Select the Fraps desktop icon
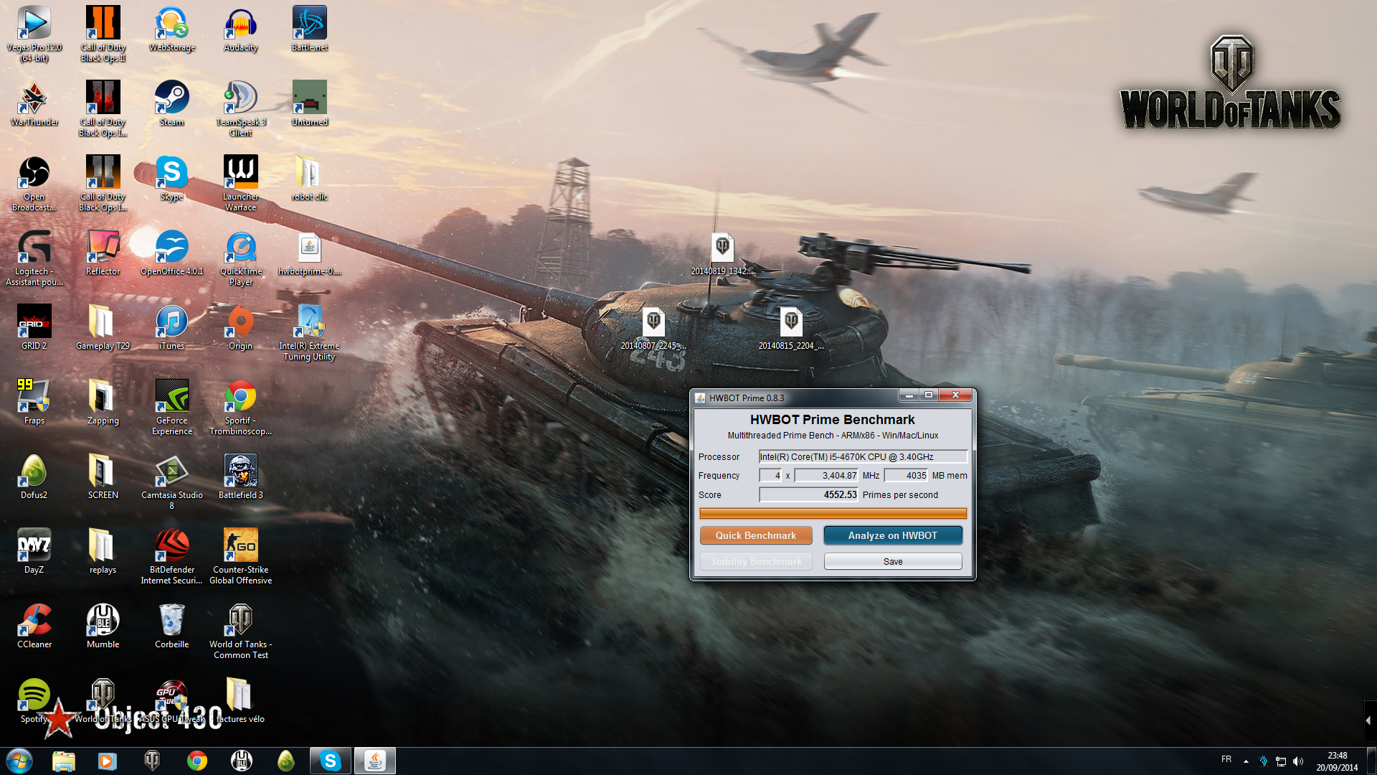This screenshot has height=775, width=1377. point(34,402)
